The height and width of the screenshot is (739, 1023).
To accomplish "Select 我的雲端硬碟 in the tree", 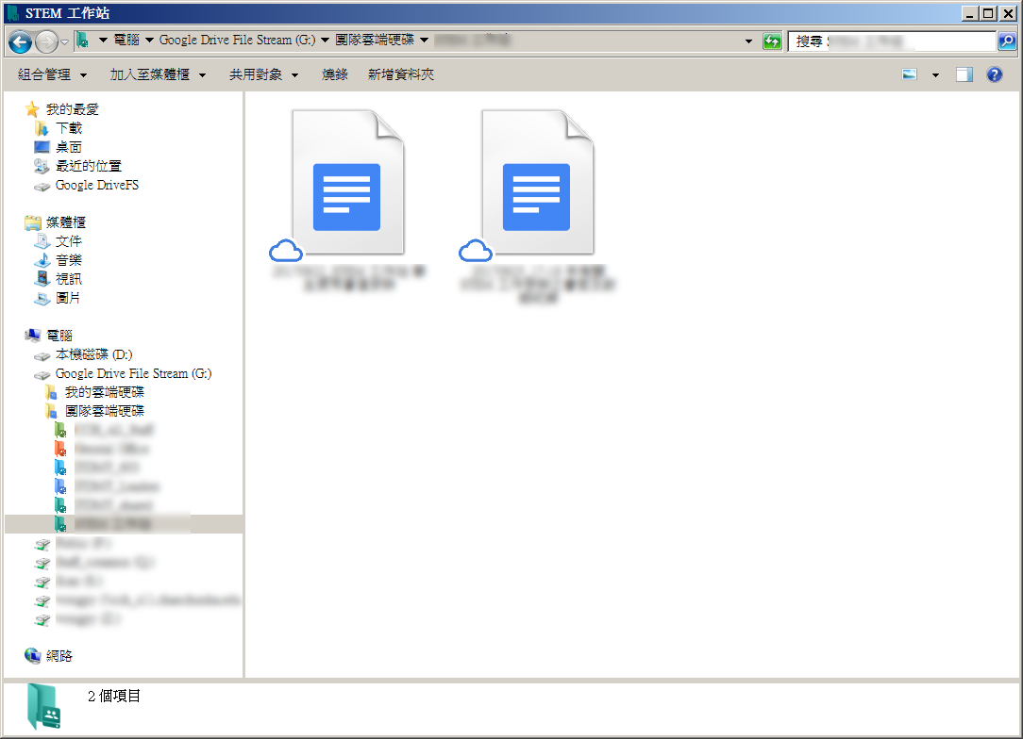I will 104,392.
